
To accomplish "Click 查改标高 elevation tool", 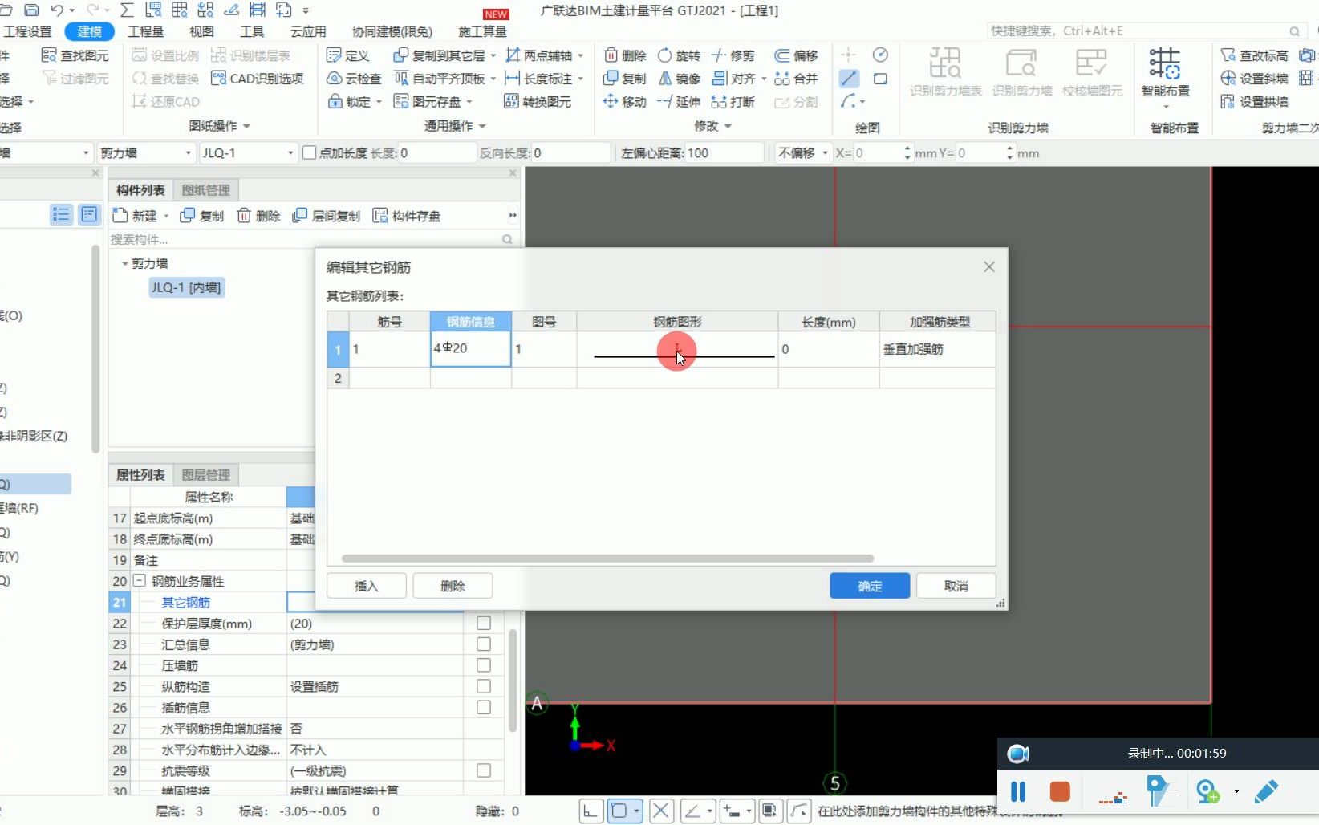I will (1254, 55).
